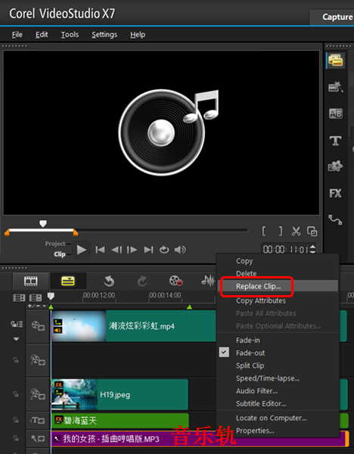Open the Filter FX library icon
354x454 pixels.
click(336, 193)
